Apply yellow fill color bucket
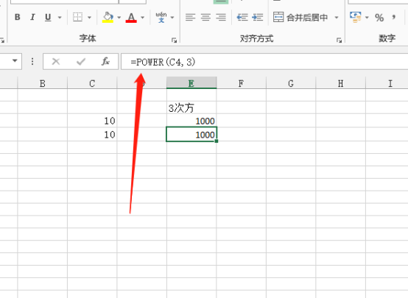 coord(108,17)
